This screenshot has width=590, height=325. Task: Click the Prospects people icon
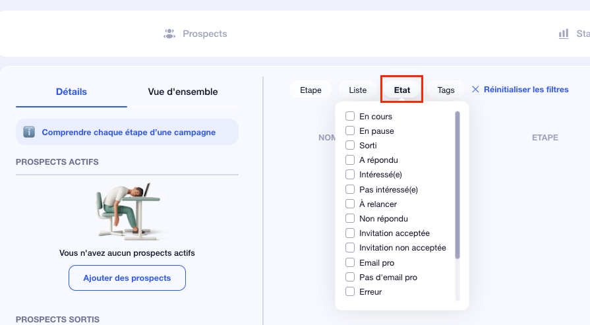169,34
